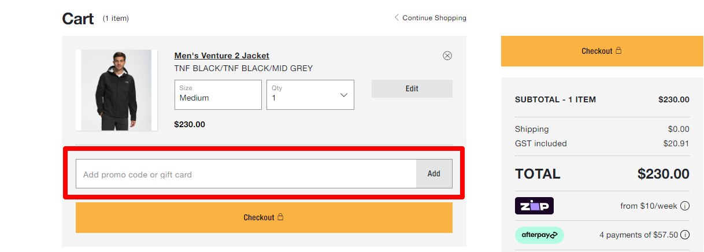Follow the Continue Shopping link
Screen dimensions: 704x252
(434, 18)
